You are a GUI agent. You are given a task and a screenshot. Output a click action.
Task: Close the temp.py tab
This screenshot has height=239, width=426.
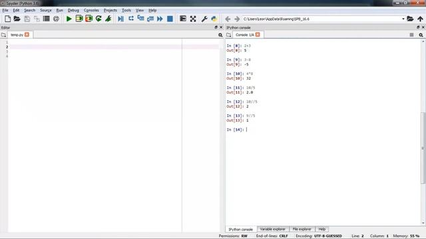tap(27, 35)
